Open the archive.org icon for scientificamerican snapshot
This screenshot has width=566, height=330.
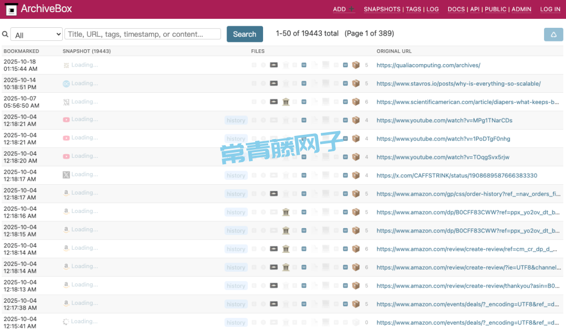click(x=286, y=102)
